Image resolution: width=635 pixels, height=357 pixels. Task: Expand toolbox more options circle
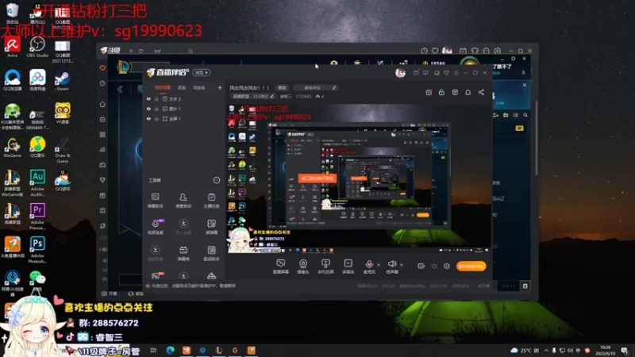(x=217, y=180)
